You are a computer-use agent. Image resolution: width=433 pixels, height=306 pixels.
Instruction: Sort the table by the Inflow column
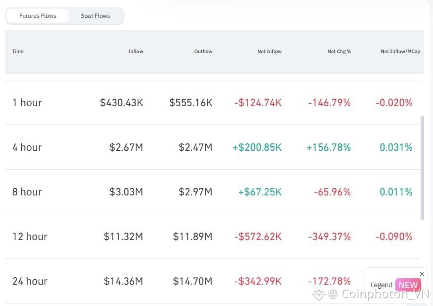pyautogui.click(x=135, y=51)
